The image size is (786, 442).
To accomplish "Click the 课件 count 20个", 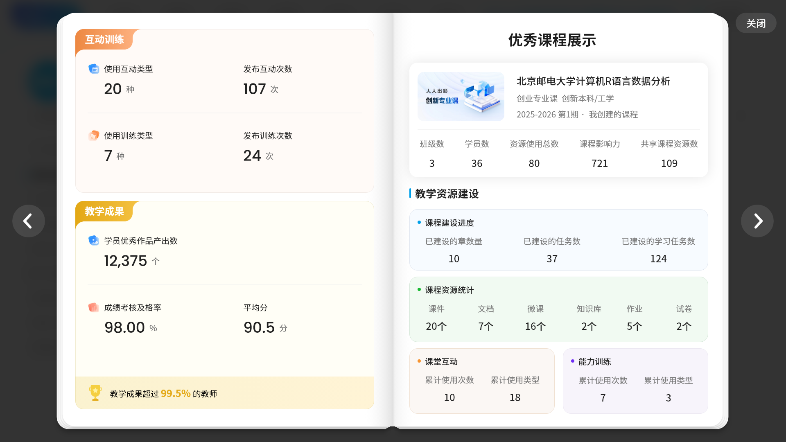I will [x=436, y=326].
